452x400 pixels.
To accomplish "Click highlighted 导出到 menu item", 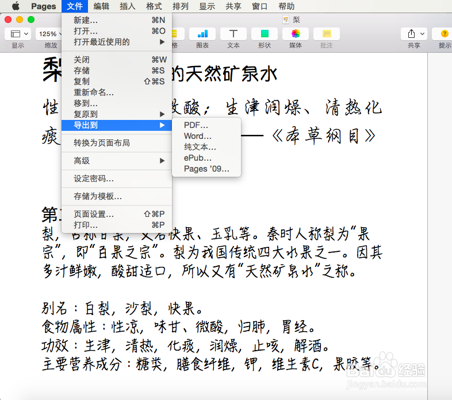I will pyautogui.click(x=117, y=125).
